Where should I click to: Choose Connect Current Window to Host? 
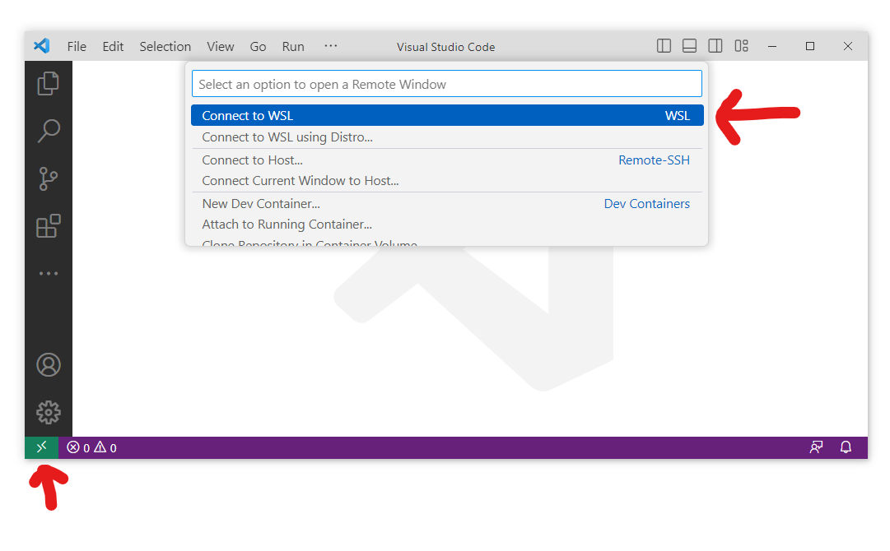point(447,181)
